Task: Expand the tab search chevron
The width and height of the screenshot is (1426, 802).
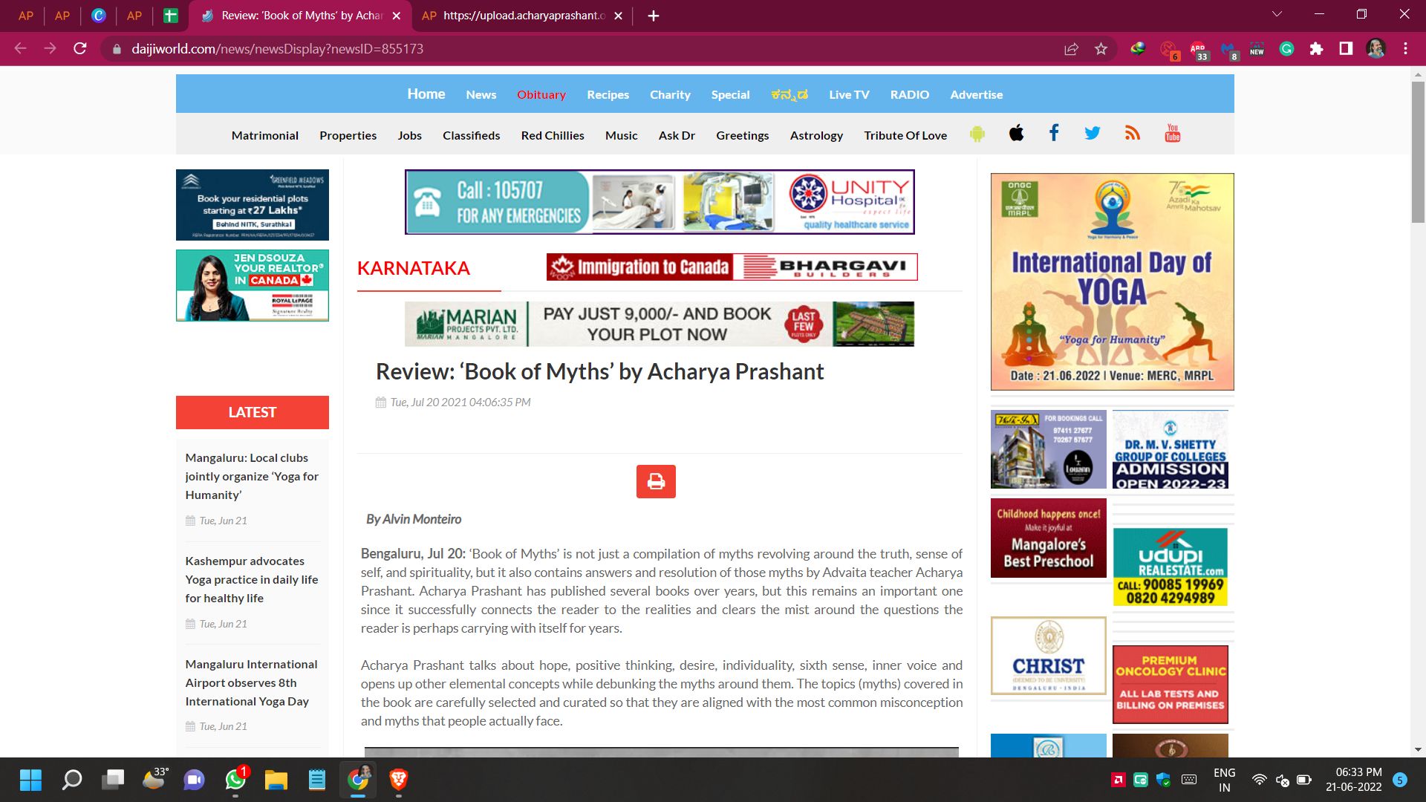Action: coord(1277,14)
